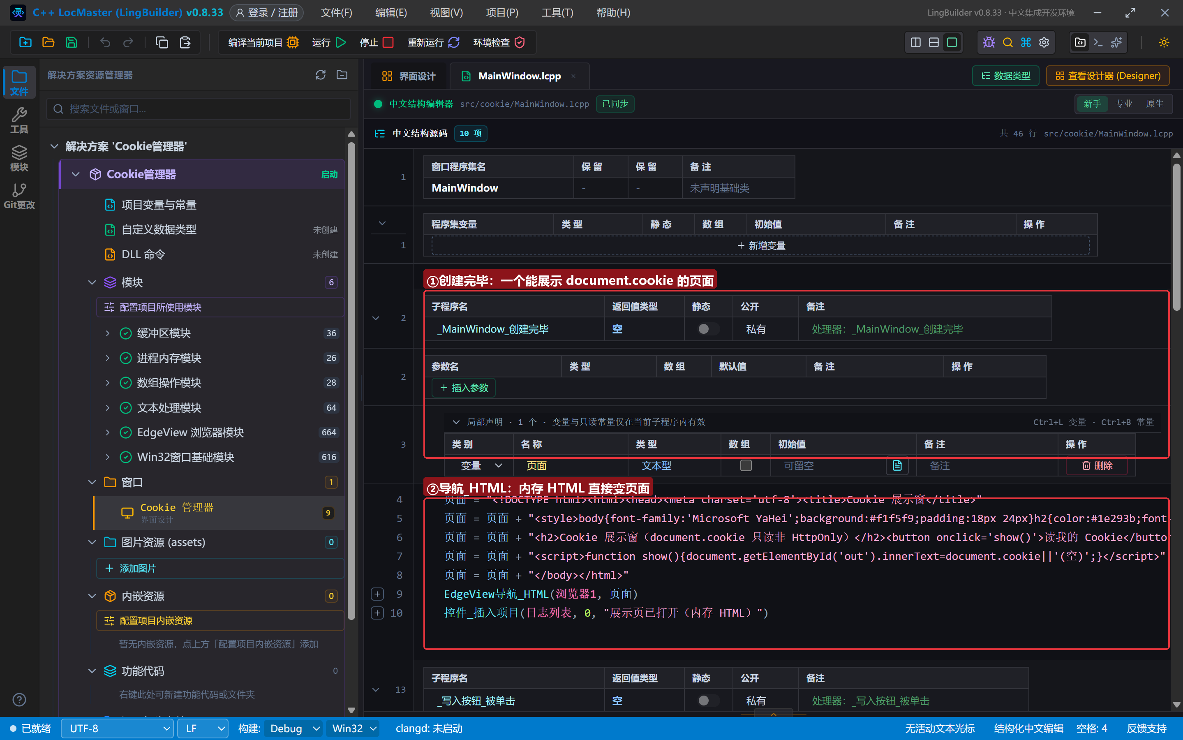Open the LF line ending dropdown
Image resolution: width=1183 pixels, height=740 pixels.
[203, 728]
